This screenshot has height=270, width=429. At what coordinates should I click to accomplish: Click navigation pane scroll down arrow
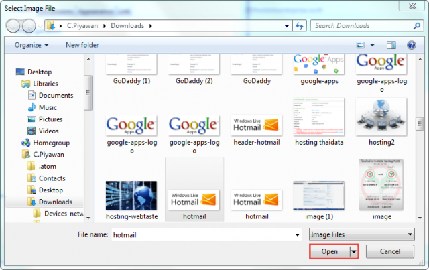88,218
